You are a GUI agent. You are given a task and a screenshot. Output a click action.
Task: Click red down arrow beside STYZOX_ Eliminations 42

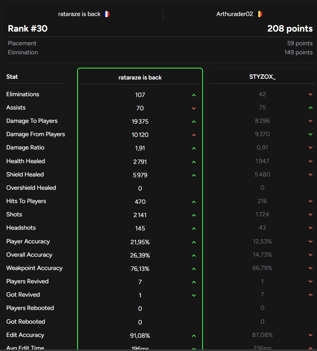click(x=311, y=94)
